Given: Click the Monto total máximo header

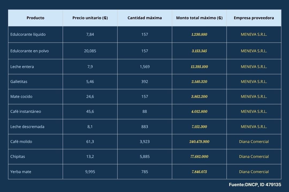Looking at the screenshot, I should point(199,18).
